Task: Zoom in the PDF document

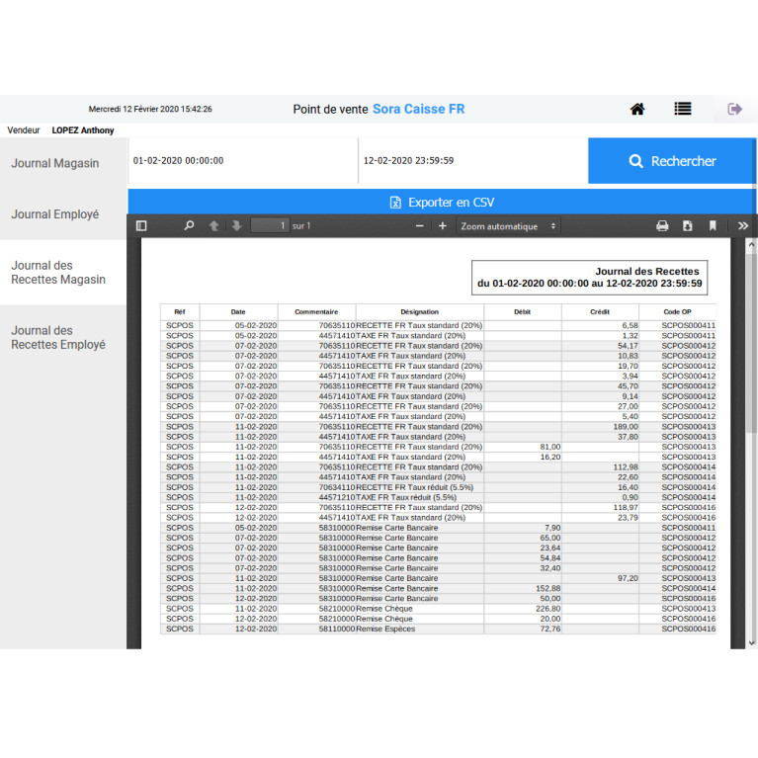Action: pos(442,226)
